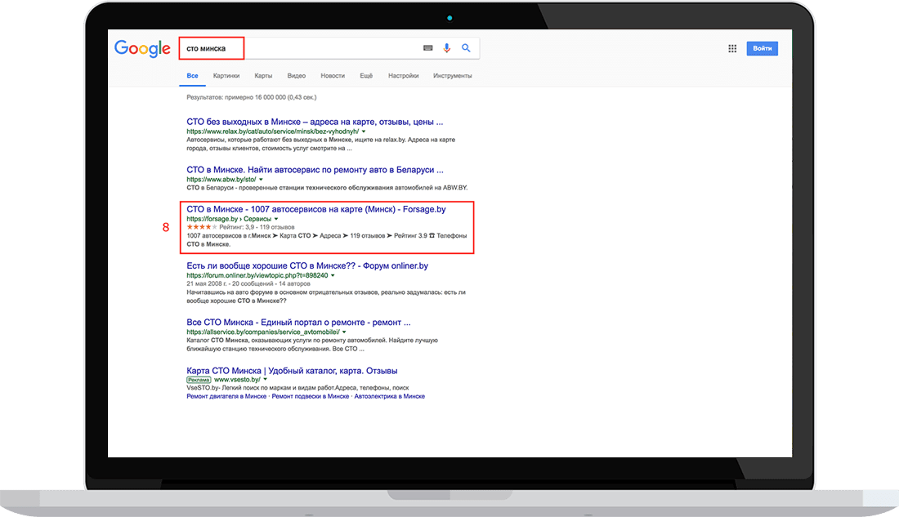899x517 pixels.
Task: Open Инструменты search tools
Action: [453, 76]
